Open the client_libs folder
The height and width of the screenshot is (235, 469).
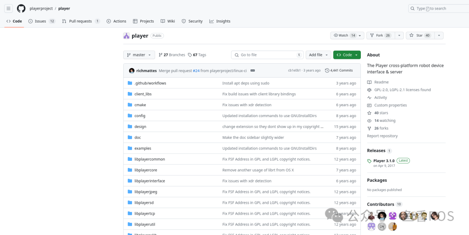click(x=143, y=94)
